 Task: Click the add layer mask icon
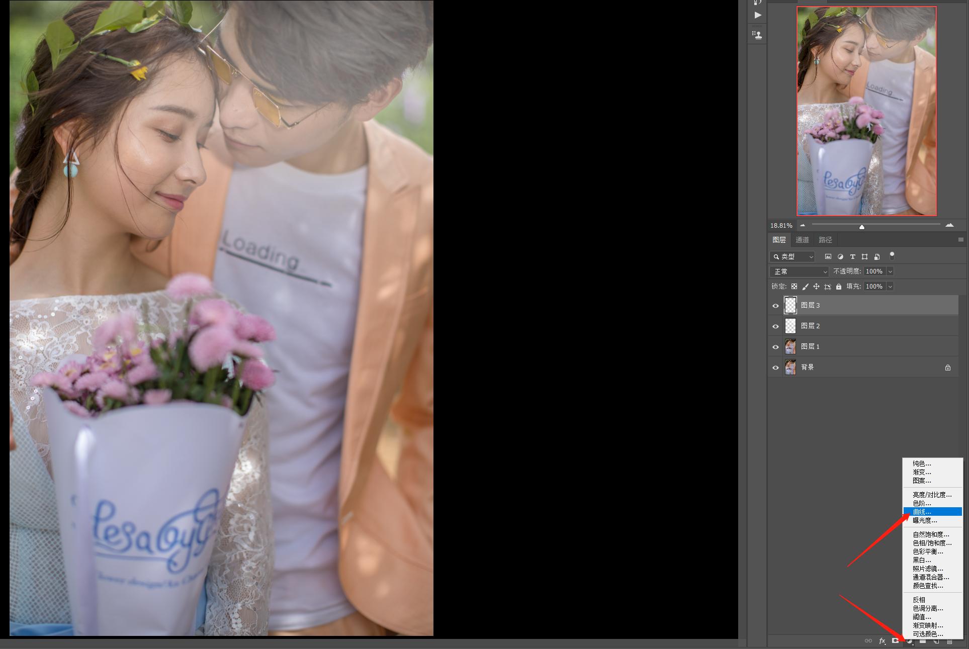pos(896,641)
